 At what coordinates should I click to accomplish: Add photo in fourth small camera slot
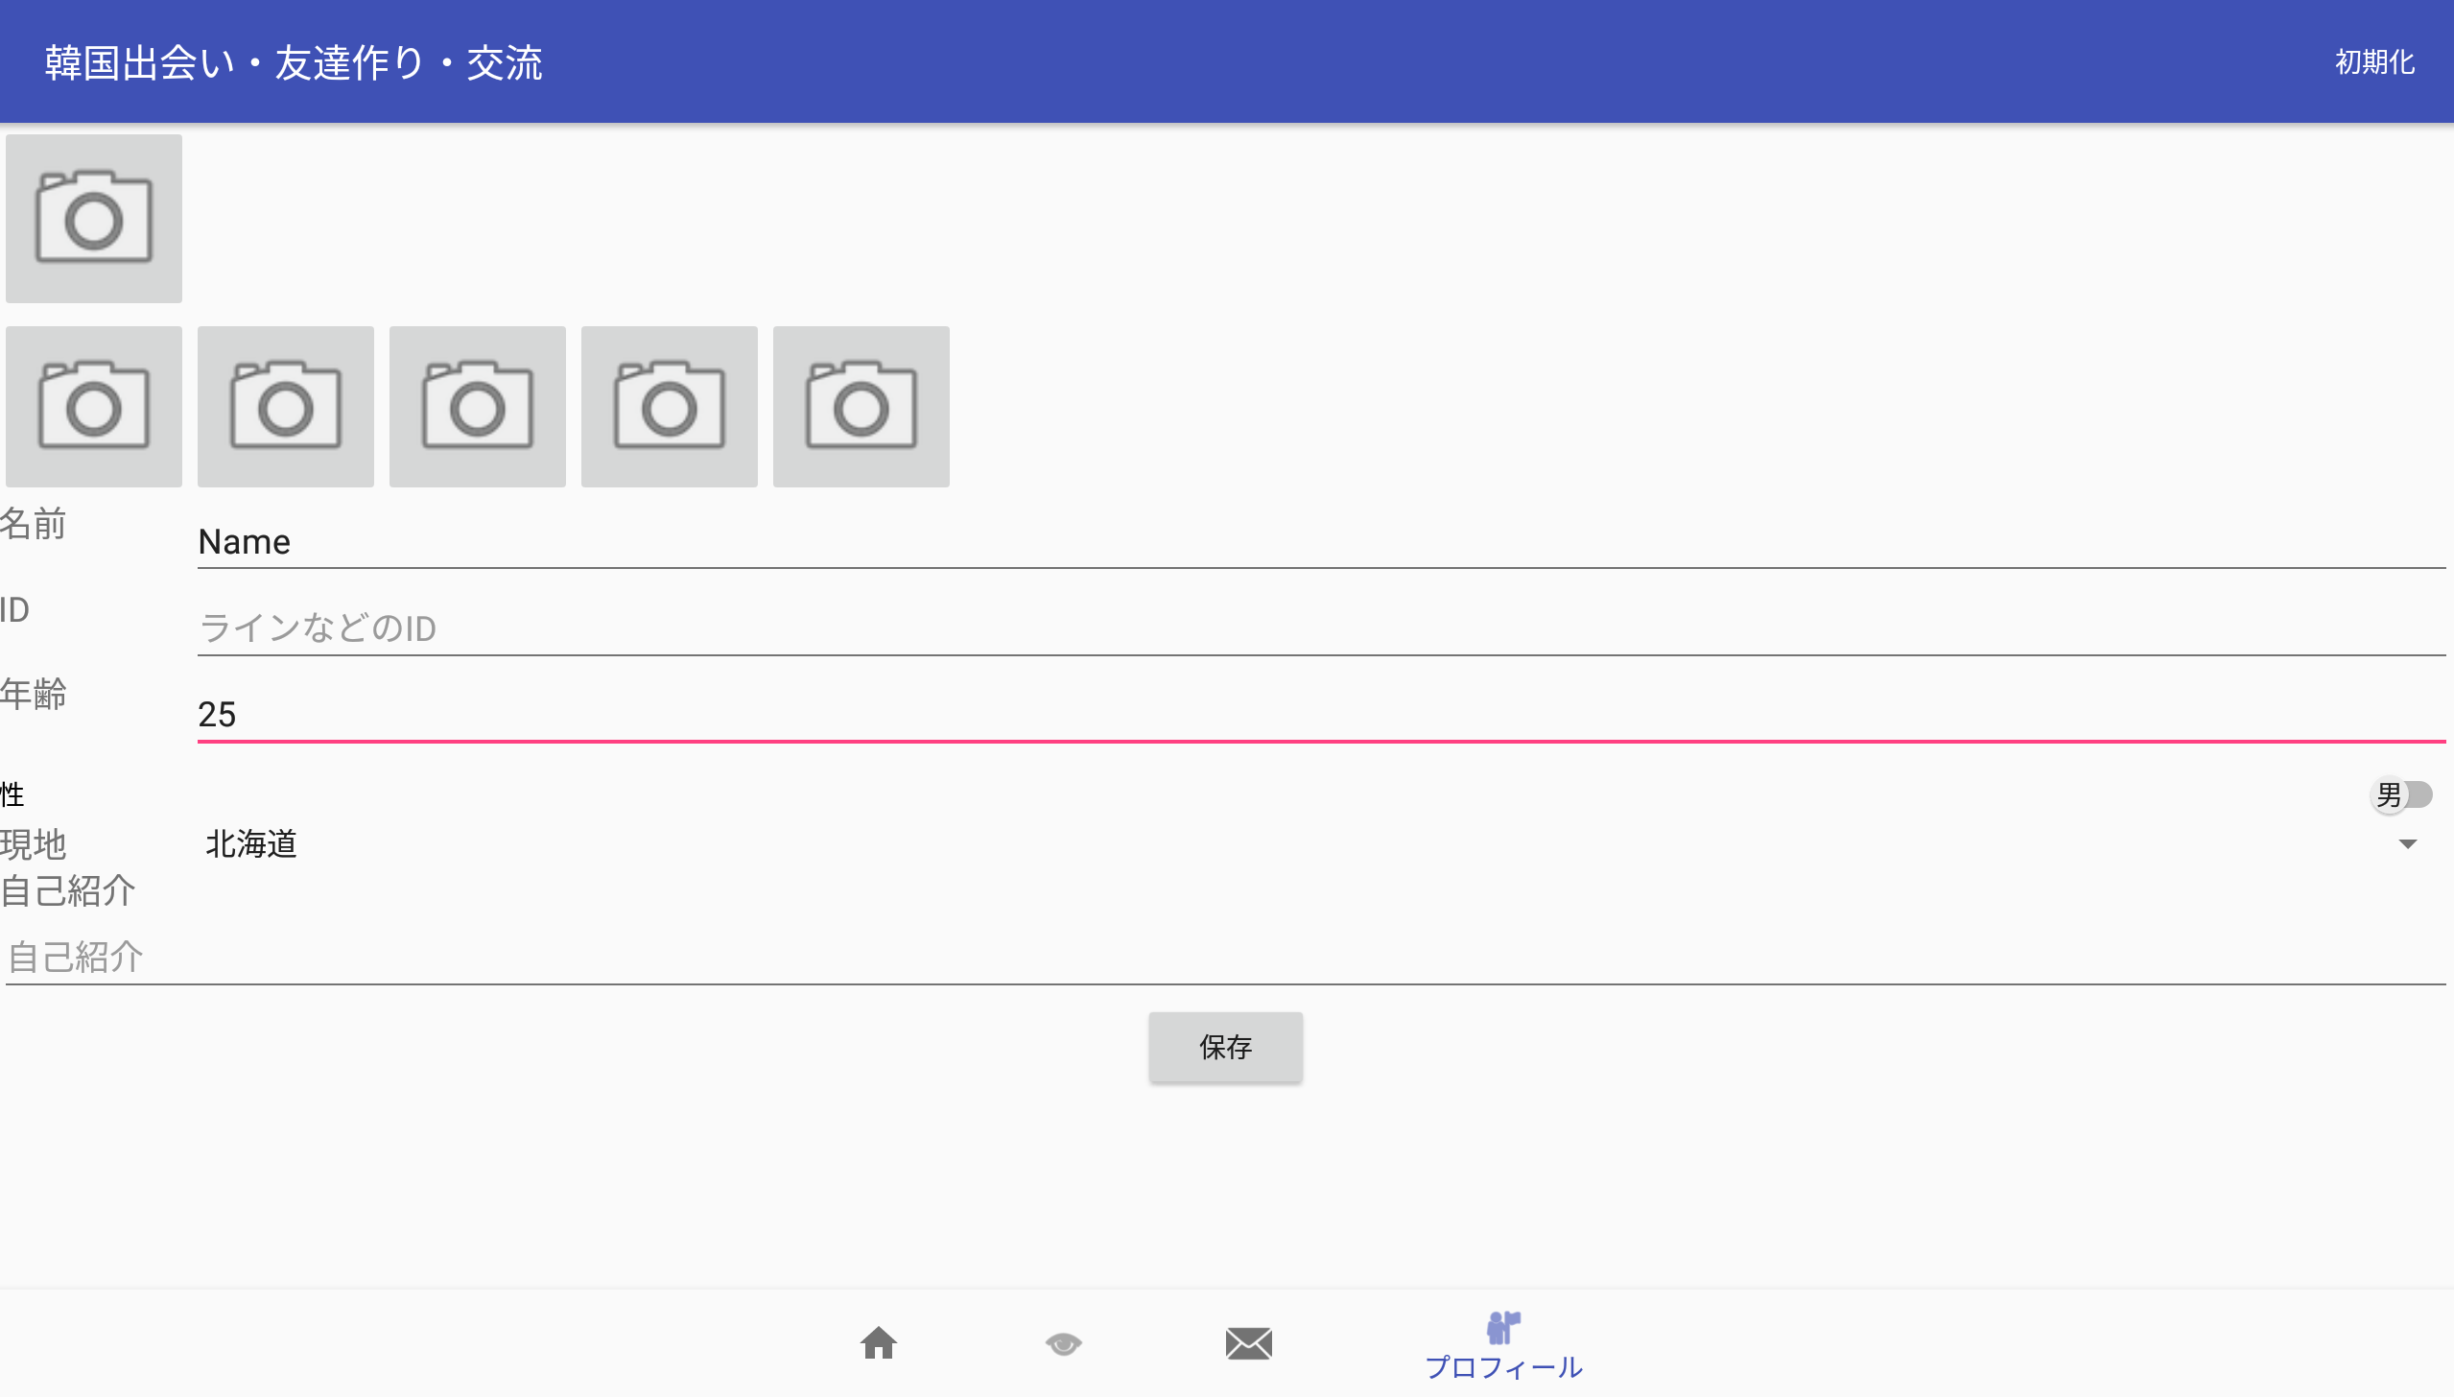pos(669,406)
